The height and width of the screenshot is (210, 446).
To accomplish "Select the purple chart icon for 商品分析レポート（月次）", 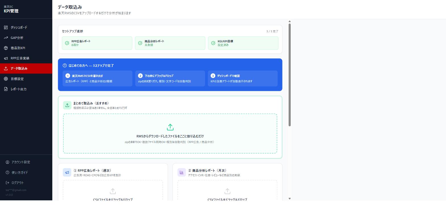I will click(x=182, y=172).
